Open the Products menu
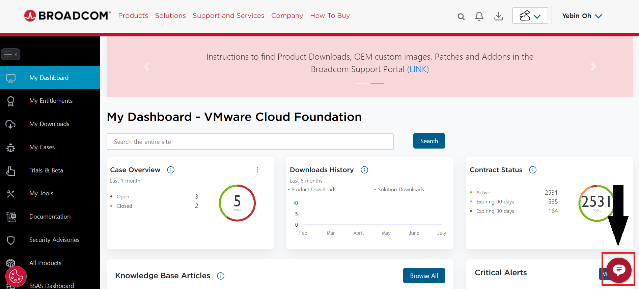This screenshot has width=639, height=289. 133,15
